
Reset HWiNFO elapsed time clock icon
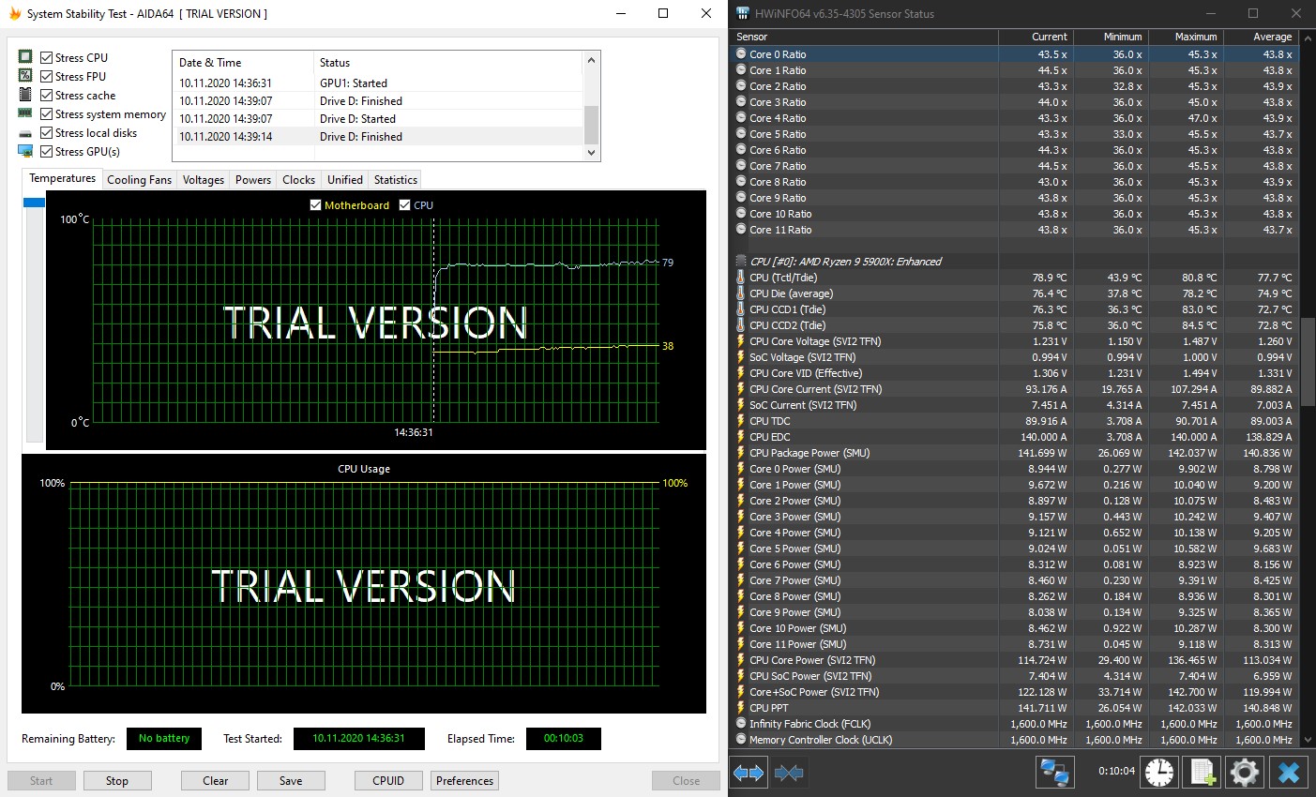tap(1159, 773)
